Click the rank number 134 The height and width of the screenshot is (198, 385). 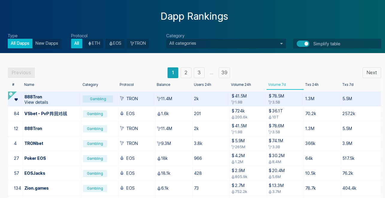17,188
